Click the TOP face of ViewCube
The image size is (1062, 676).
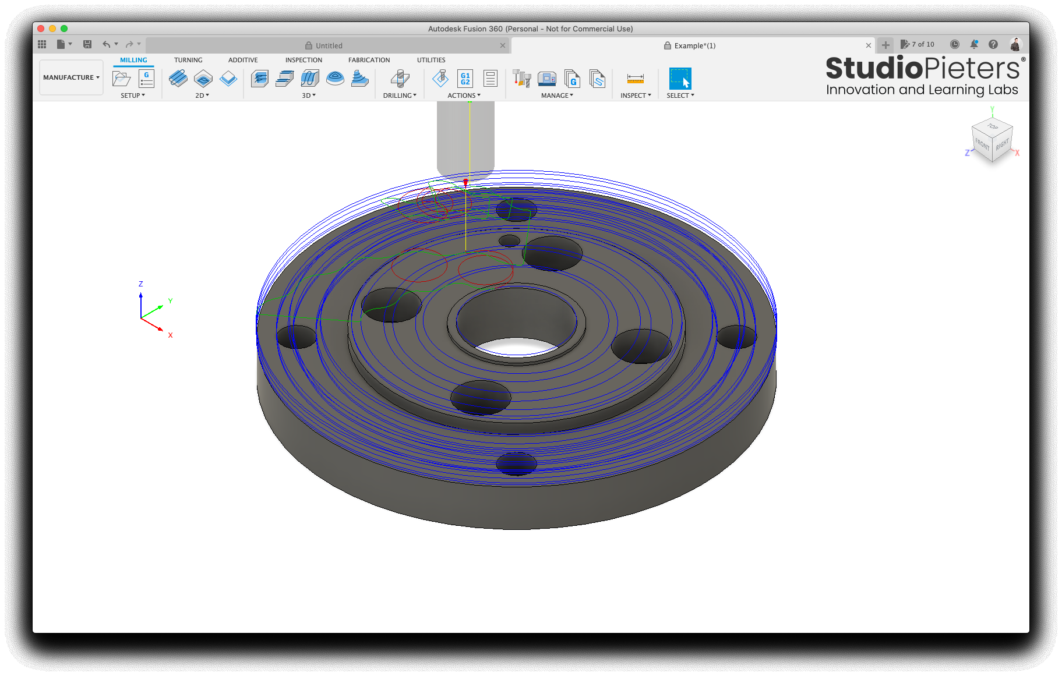click(x=993, y=126)
